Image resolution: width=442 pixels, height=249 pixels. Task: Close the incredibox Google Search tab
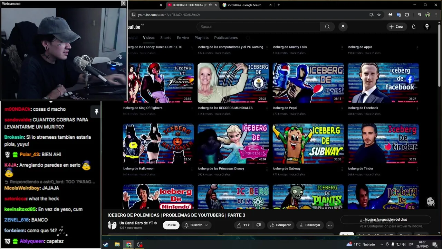pos(270,5)
